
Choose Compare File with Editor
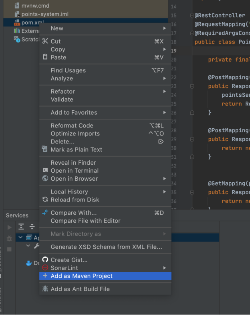(105, 221)
